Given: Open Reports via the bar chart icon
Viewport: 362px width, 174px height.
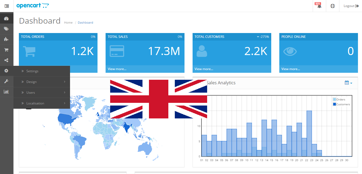Looking at the screenshot, I should [7, 92].
